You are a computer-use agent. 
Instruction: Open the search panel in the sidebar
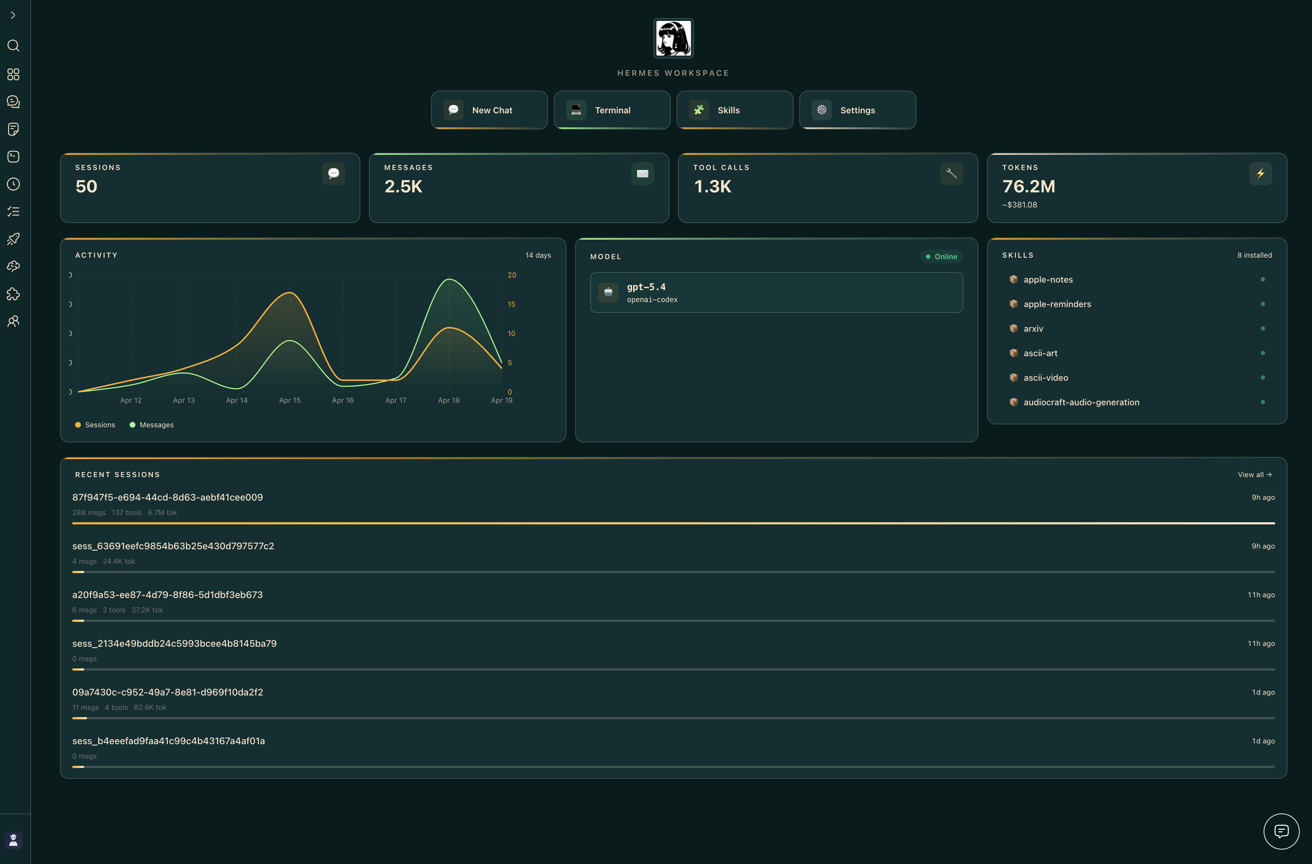tap(13, 46)
